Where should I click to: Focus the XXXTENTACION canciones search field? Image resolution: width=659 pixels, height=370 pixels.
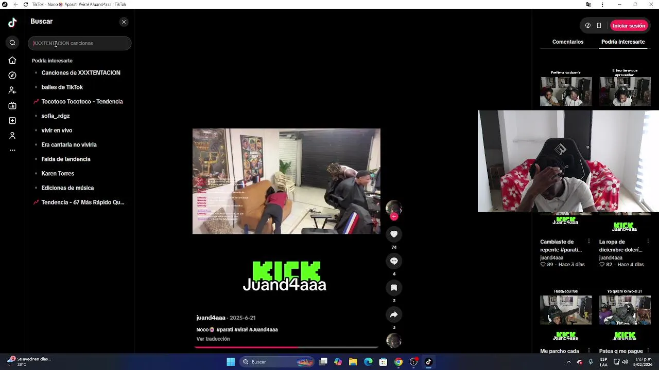click(x=80, y=43)
